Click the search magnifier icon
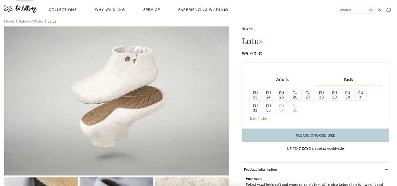This screenshot has height=186, width=397. pos(371,10)
